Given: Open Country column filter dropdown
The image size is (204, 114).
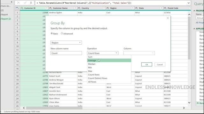Looking at the screenshot, I should (104, 8).
